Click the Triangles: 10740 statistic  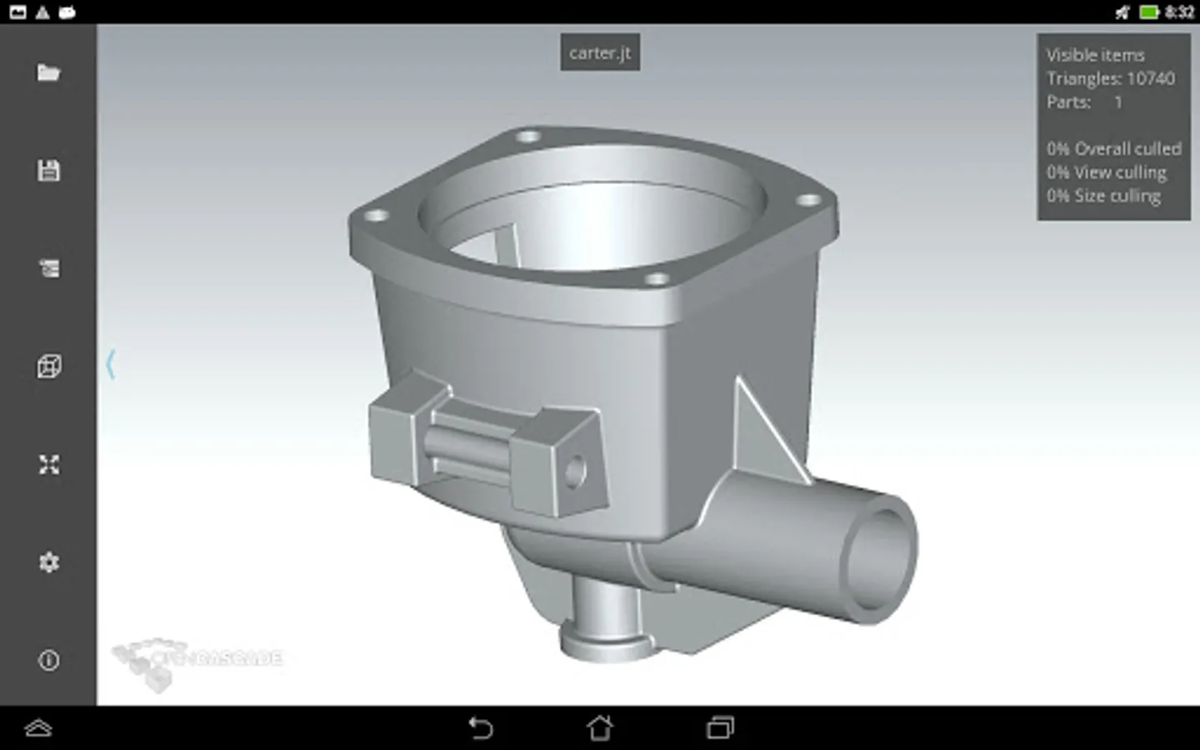tap(1110, 78)
